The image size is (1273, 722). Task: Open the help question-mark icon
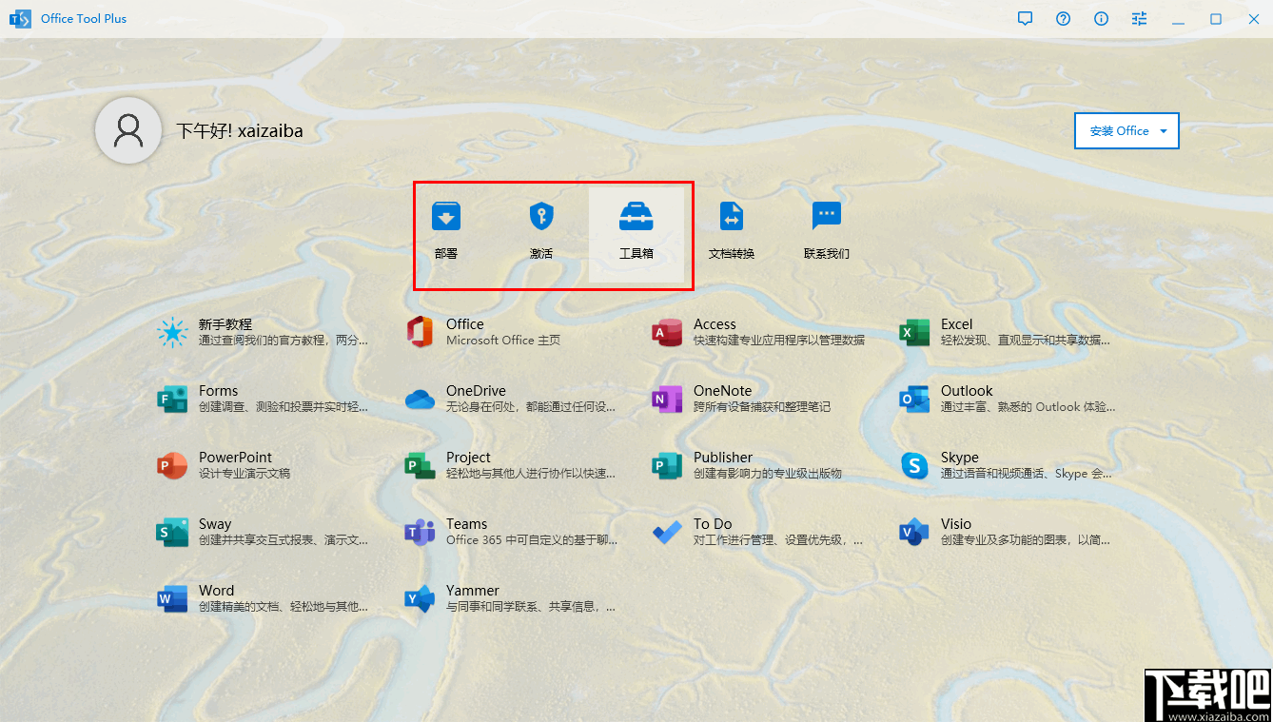(x=1063, y=18)
